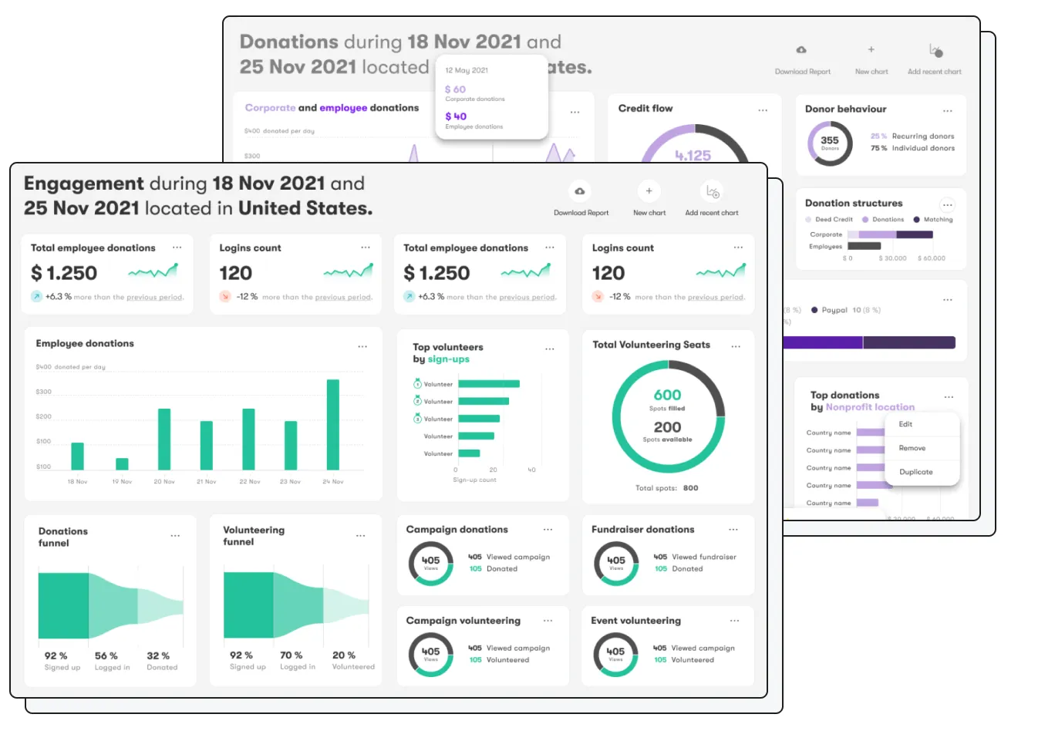Click "20 %" Volunteered in Volunteering funnel
1055x731 pixels.
[344, 655]
